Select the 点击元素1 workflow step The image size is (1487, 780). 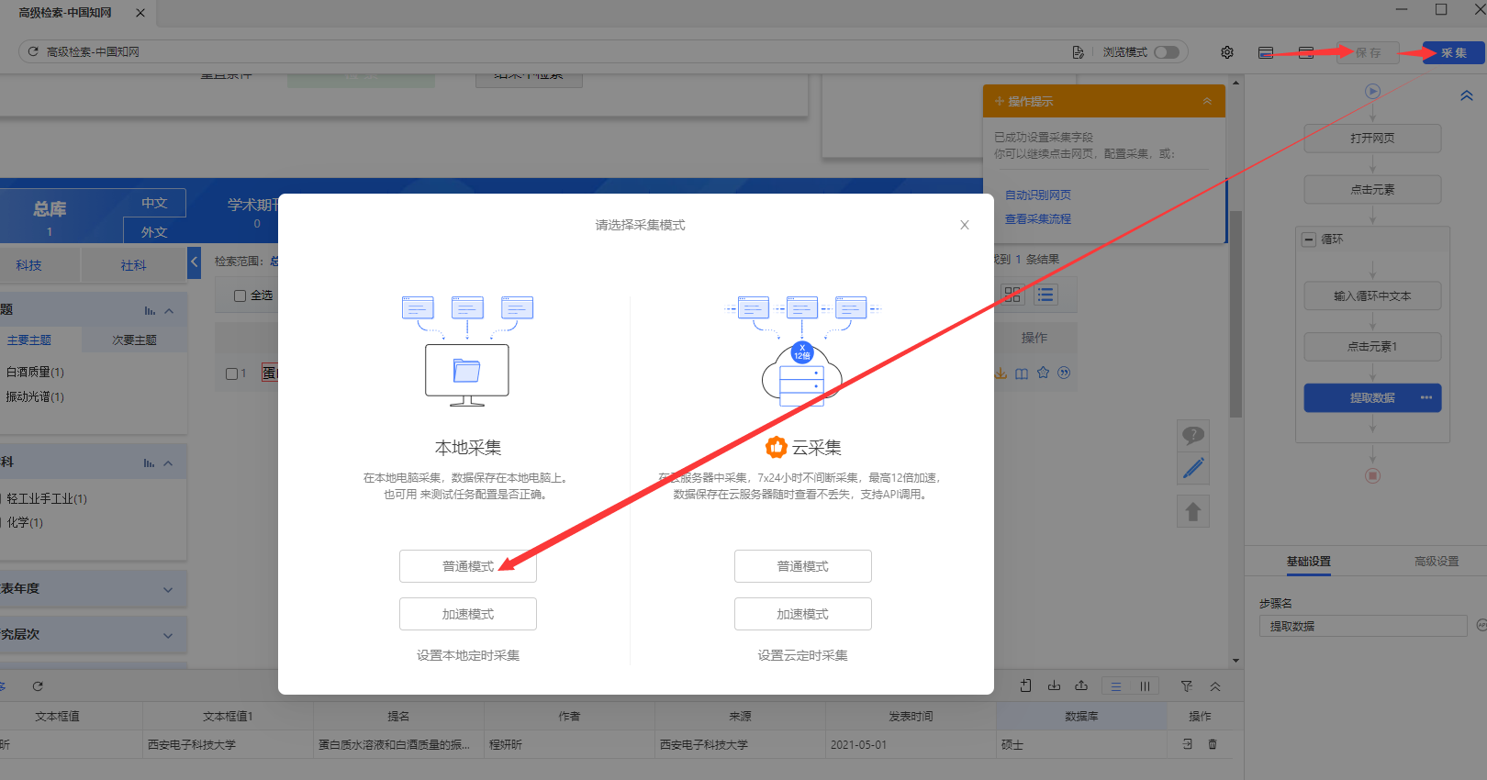(x=1372, y=347)
